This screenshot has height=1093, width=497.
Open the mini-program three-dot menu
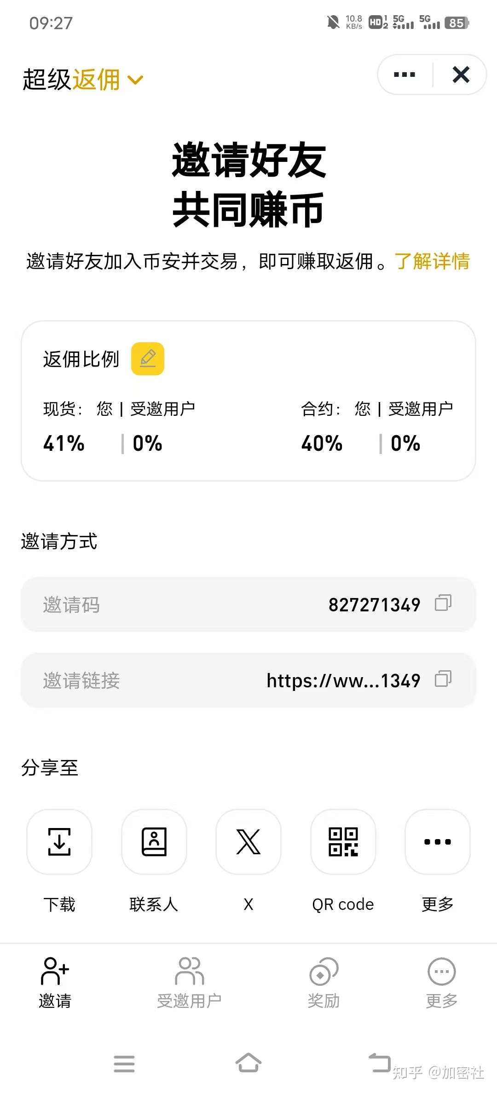[x=405, y=75]
